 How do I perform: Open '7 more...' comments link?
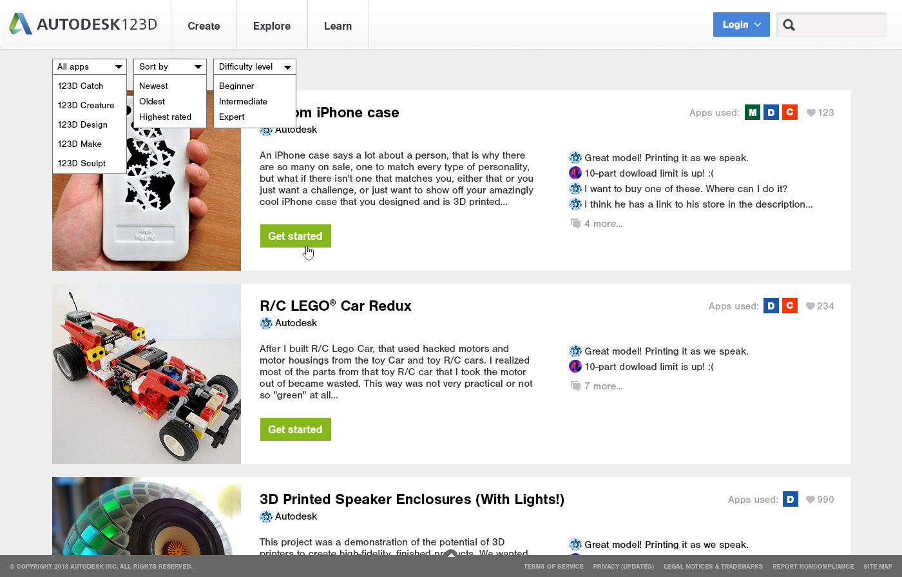(604, 386)
